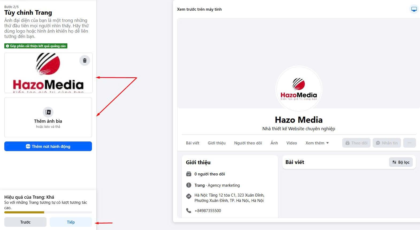
Task: Click the add cover photo plus icon
Action: pos(48,112)
